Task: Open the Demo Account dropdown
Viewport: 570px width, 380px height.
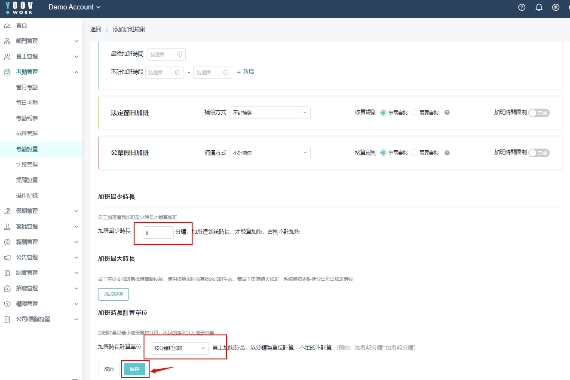Action: 74,7
